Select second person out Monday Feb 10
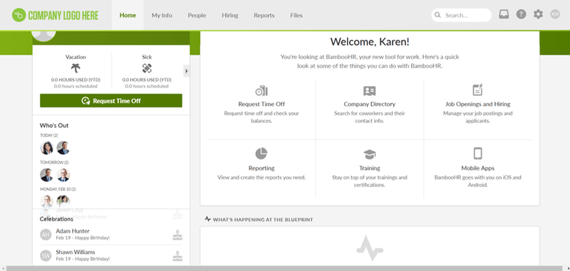The height and width of the screenshot is (271, 570). [63, 201]
